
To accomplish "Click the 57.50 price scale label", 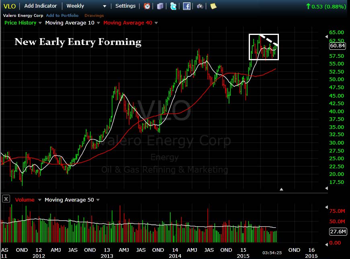I will pos(337,56).
